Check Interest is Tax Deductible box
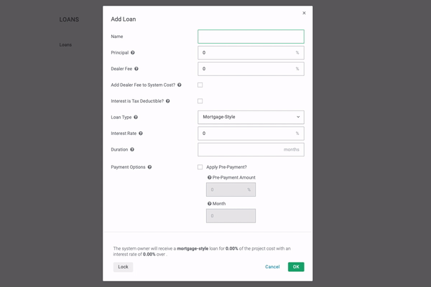The height and width of the screenshot is (287, 431). pos(200,101)
